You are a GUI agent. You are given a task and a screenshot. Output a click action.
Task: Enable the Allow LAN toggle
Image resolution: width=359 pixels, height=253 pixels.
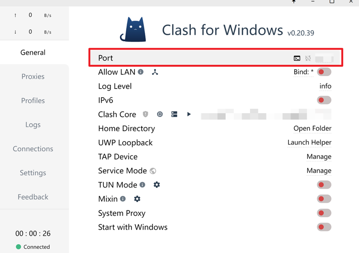point(324,72)
